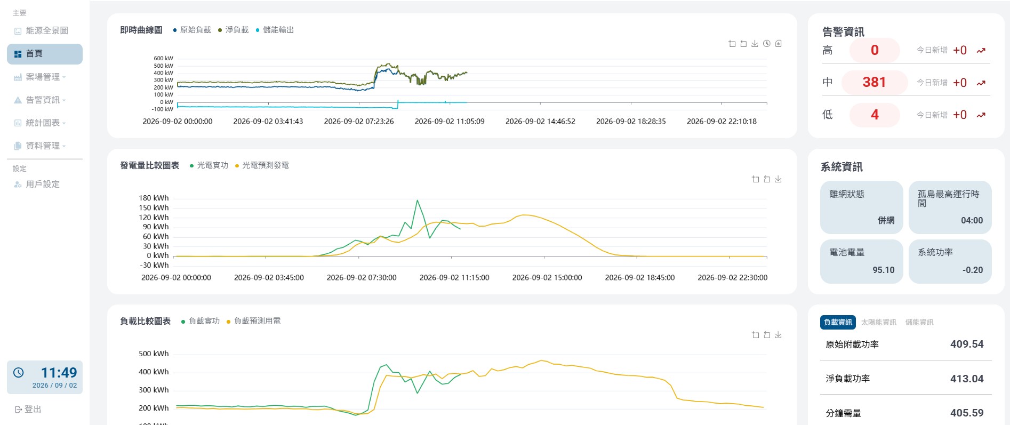Screen dimensions: 1010x425
Task: Click the 負載比較圖表 chart title
Action: tap(146, 321)
